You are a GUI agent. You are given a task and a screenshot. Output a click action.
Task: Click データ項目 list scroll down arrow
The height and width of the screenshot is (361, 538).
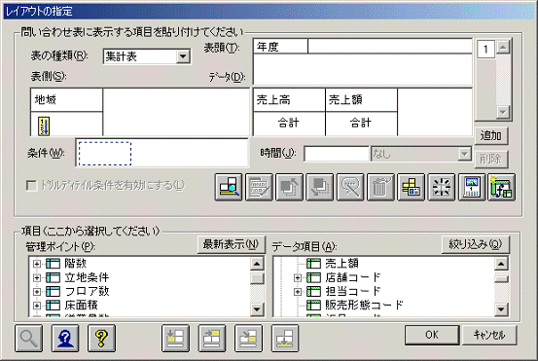[501, 309]
